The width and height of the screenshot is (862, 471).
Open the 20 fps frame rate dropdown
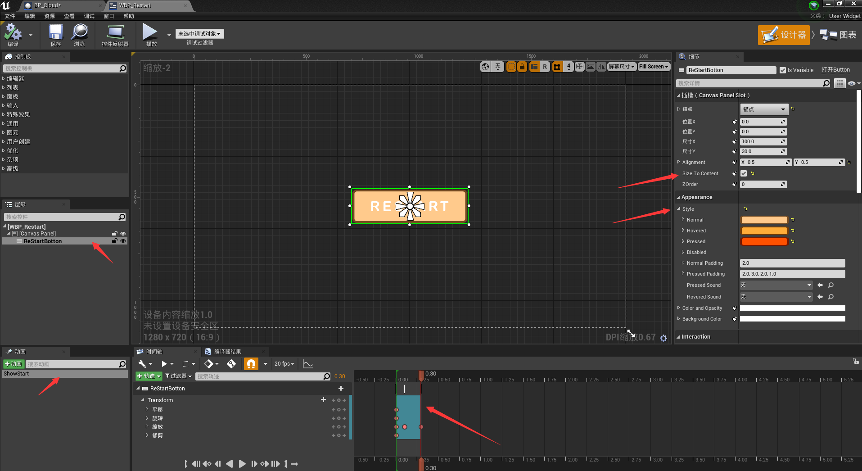click(284, 364)
